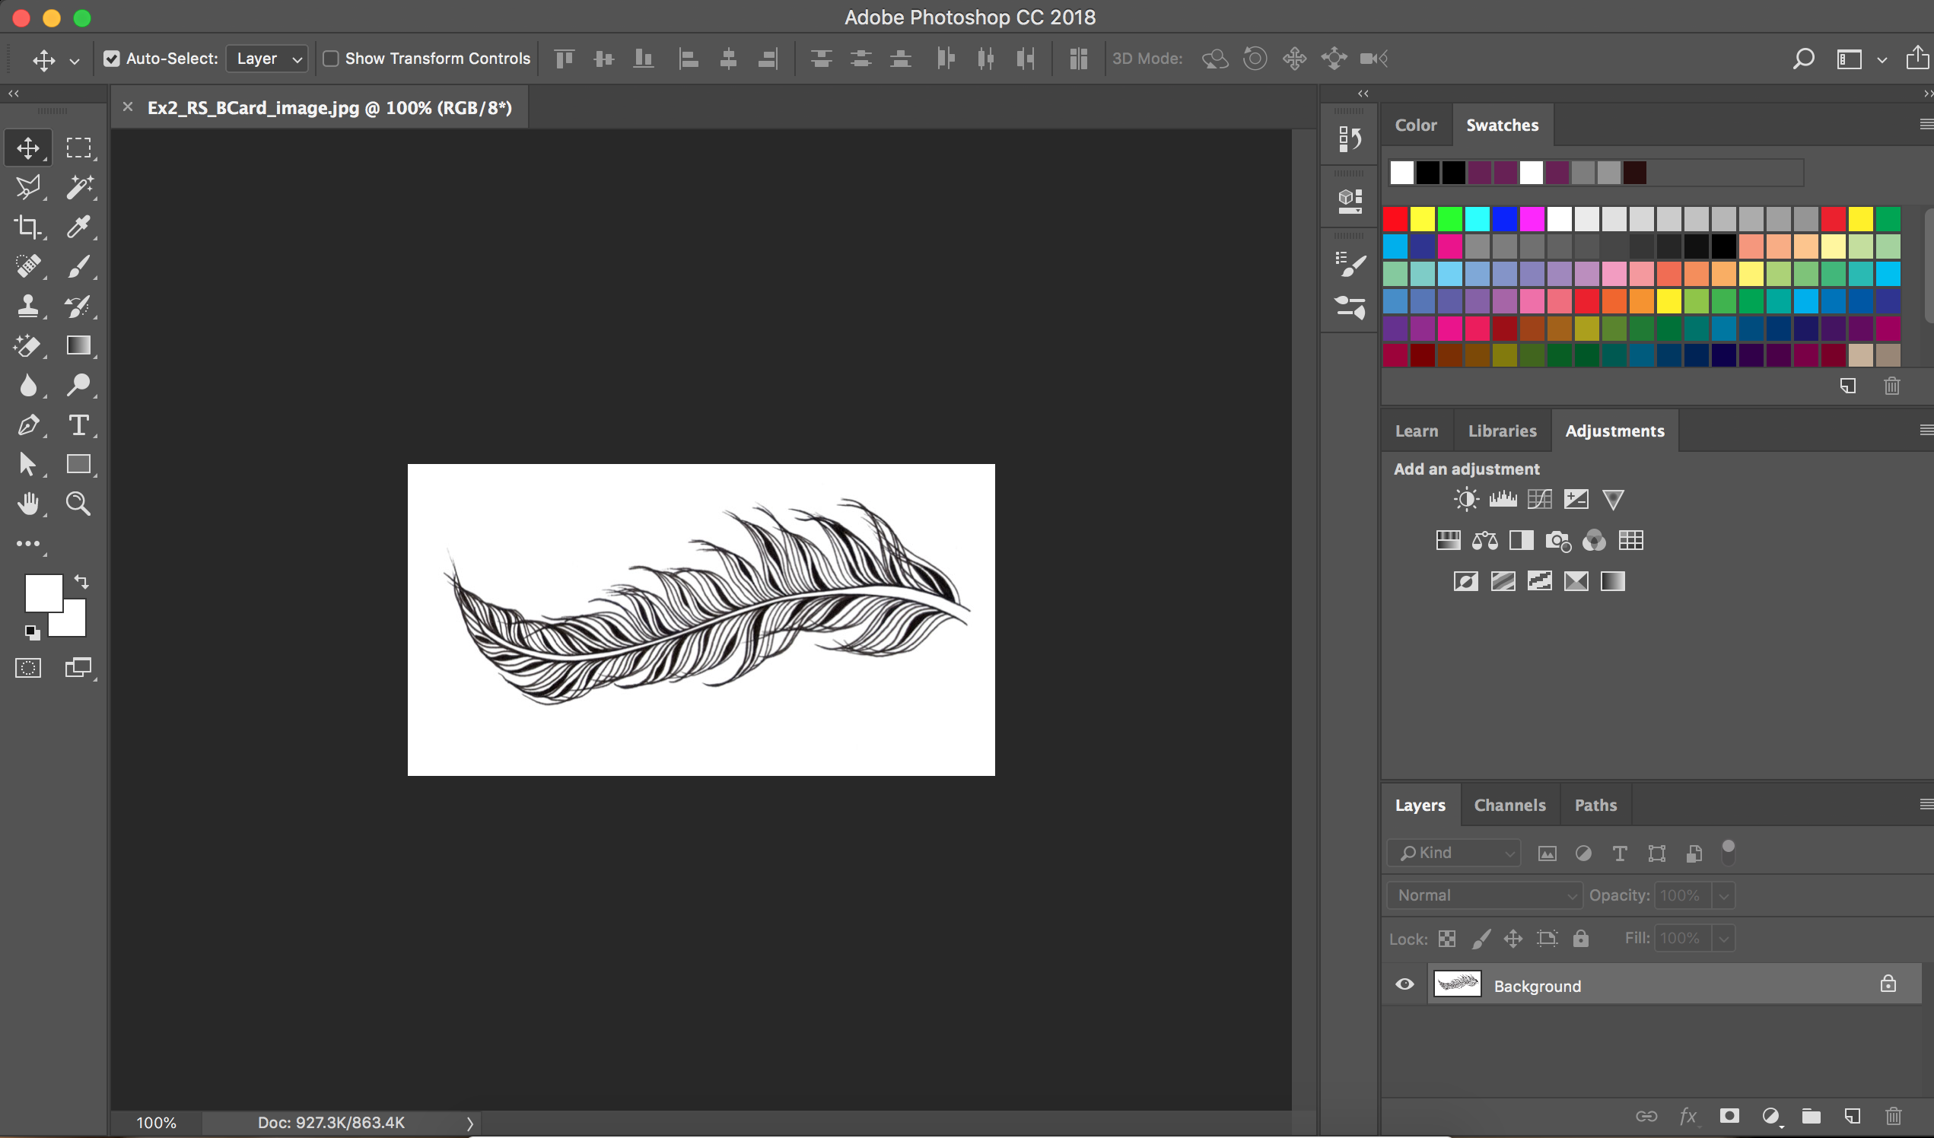Select the Clone Stamp tool
This screenshot has height=1138, width=1934.
[28, 306]
